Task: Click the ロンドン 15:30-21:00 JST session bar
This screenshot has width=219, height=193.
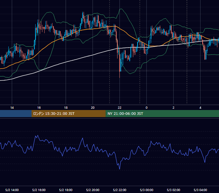Action: [x=68, y=114]
